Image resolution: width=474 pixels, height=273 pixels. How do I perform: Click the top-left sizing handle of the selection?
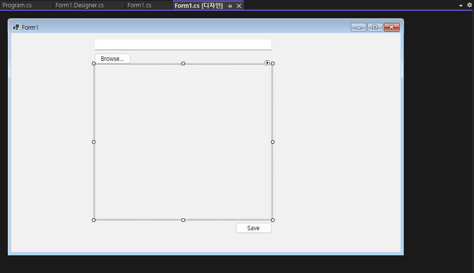click(x=94, y=63)
